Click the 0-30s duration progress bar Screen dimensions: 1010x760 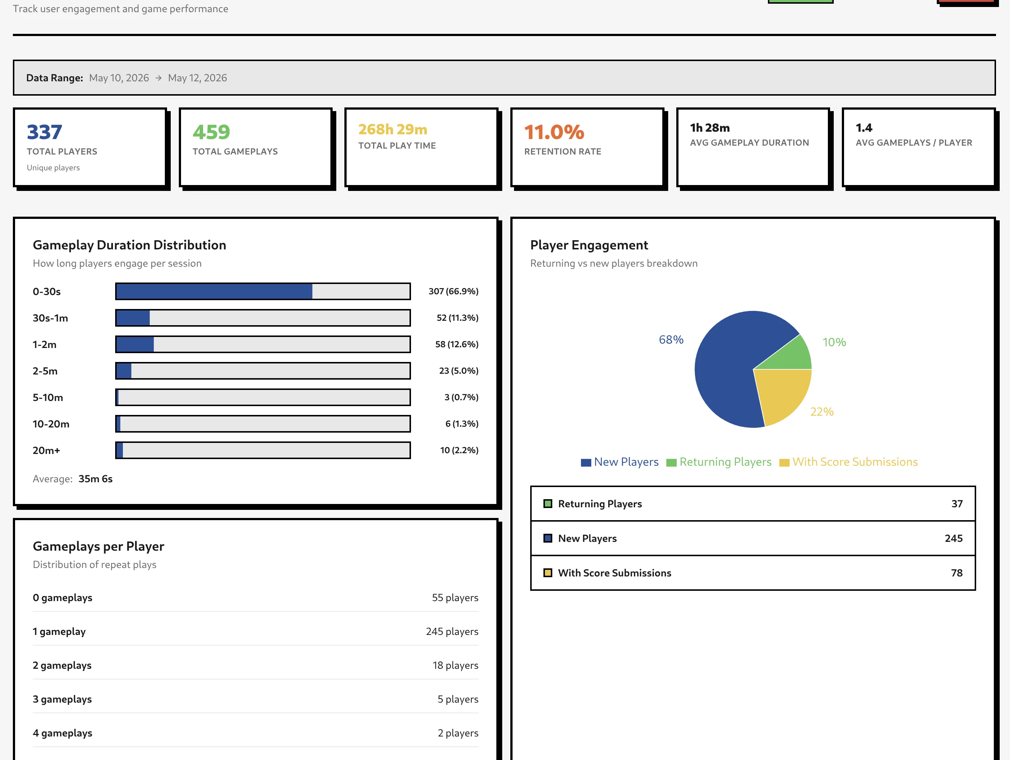click(x=263, y=291)
